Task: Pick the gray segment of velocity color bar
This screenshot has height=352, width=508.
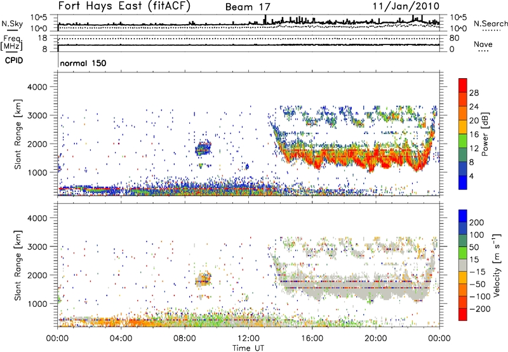Action: click(x=463, y=265)
